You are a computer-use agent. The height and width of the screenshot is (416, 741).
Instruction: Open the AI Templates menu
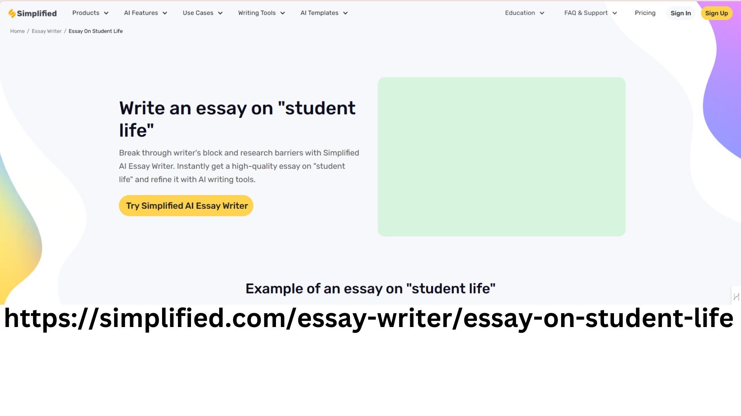click(320, 13)
